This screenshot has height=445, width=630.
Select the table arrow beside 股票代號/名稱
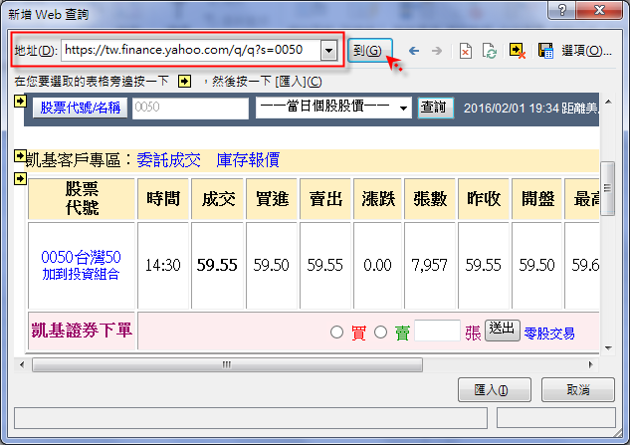pos(20,102)
